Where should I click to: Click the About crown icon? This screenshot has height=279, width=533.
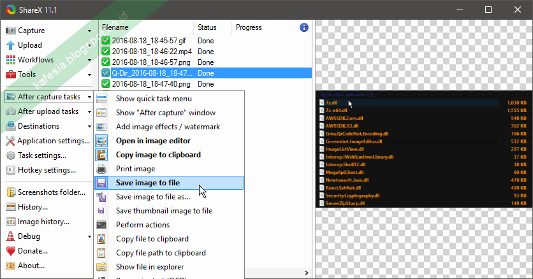[11, 266]
